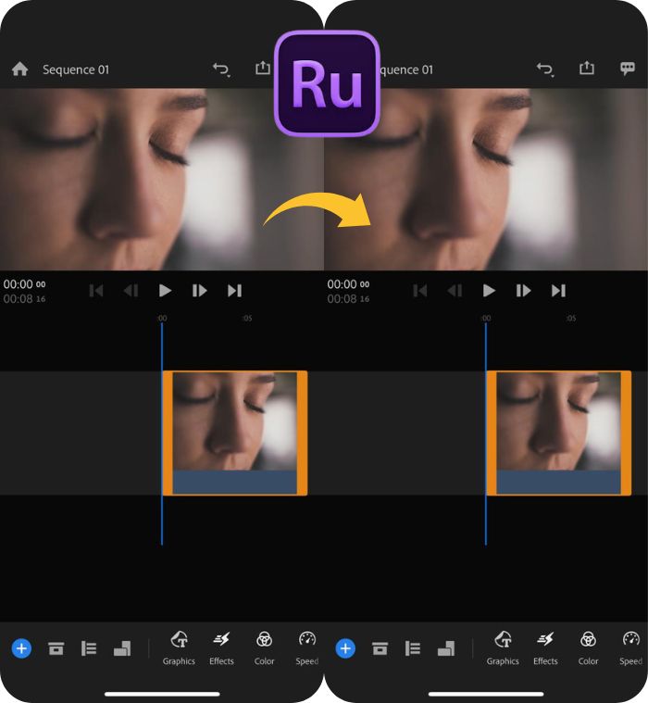This screenshot has height=703, width=648.
Task: Play the sequence in right phone
Action: [x=489, y=291]
